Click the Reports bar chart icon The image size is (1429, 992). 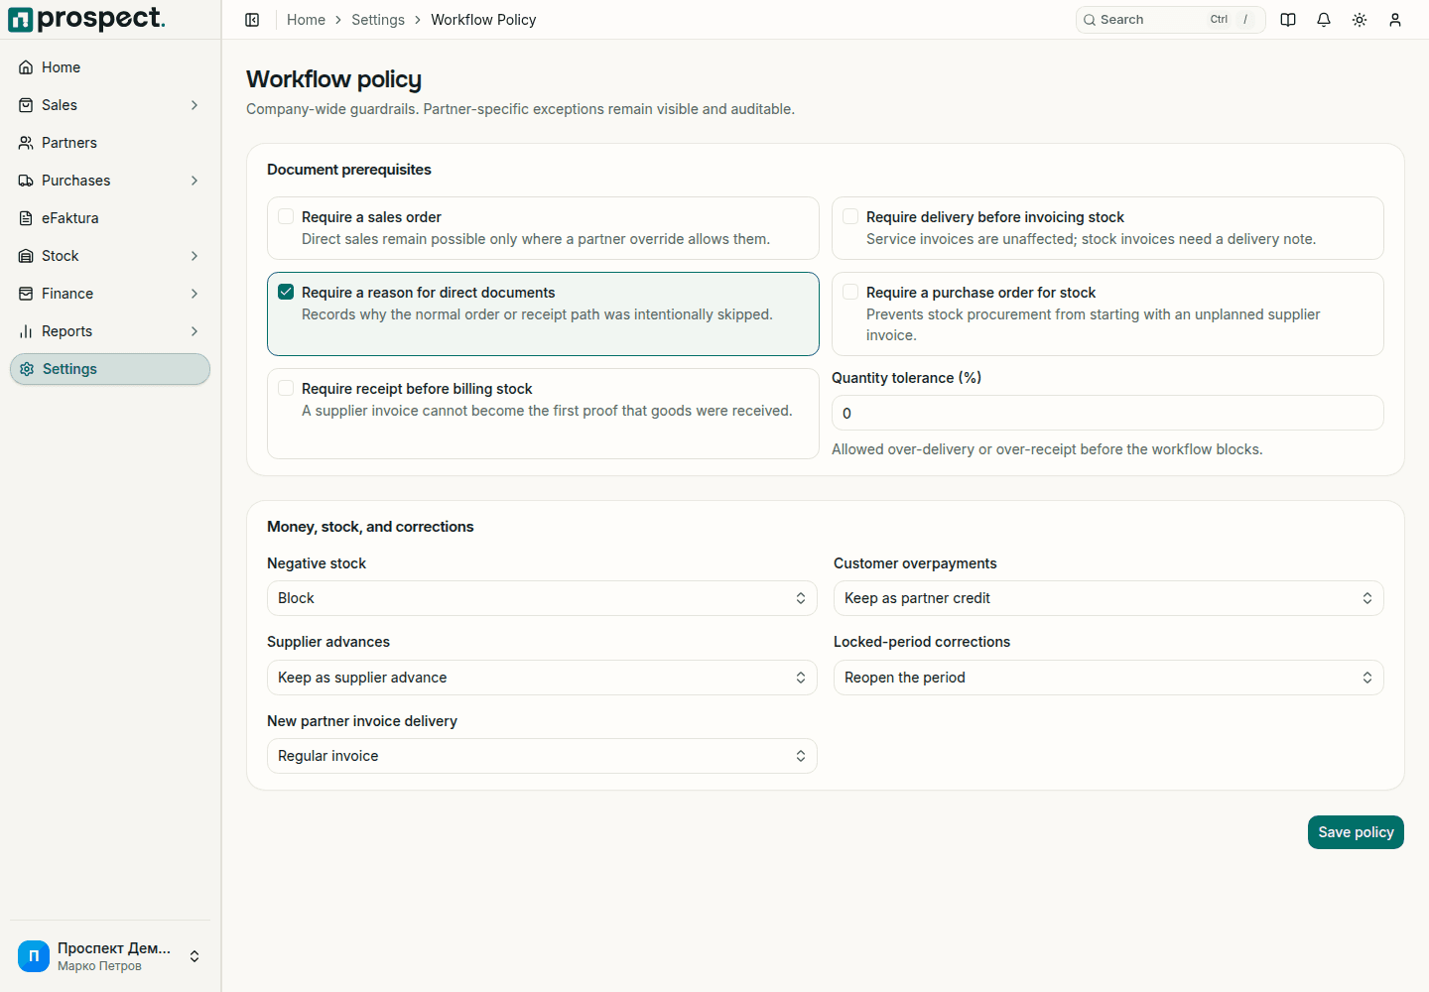click(26, 331)
